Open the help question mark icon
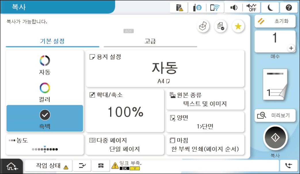Image resolution: width=300 pixels, height=174 pixels. (x=288, y=8)
